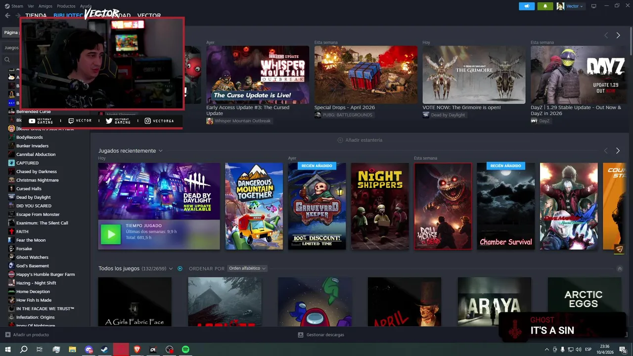
Task: Select Infestation: Origins in sidebar
Action: click(35, 317)
